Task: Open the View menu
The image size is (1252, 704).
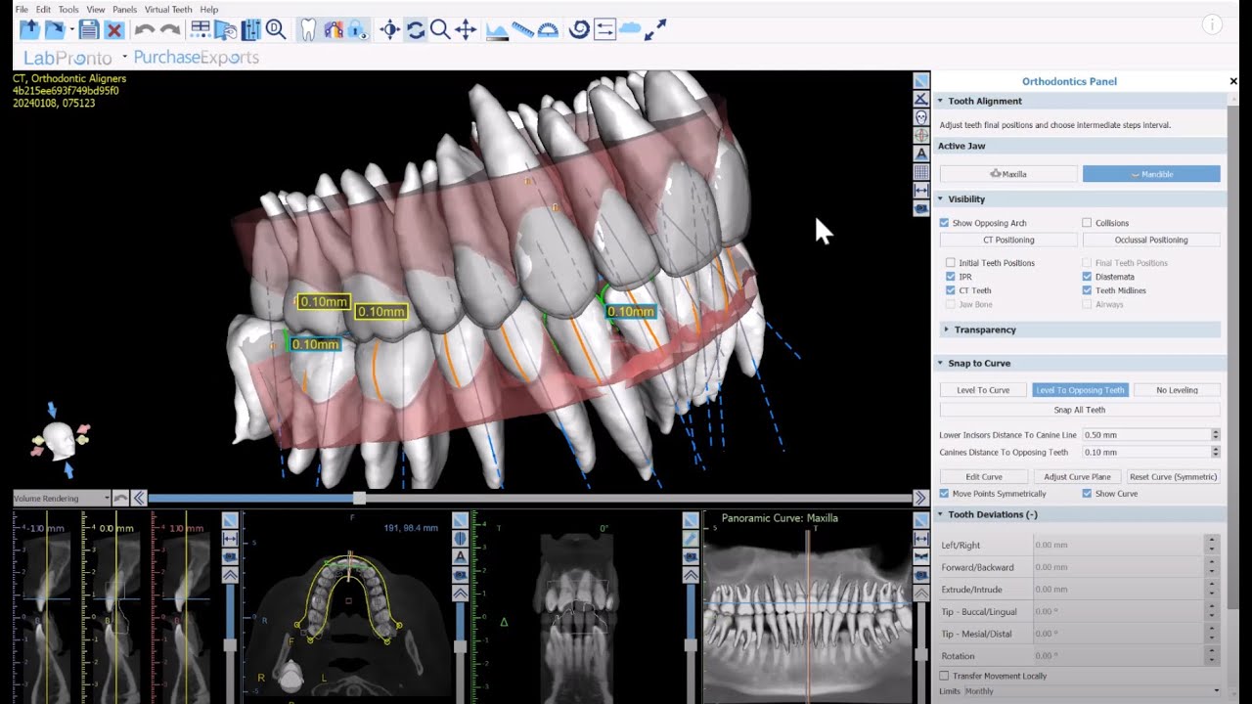Action: click(96, 10)
